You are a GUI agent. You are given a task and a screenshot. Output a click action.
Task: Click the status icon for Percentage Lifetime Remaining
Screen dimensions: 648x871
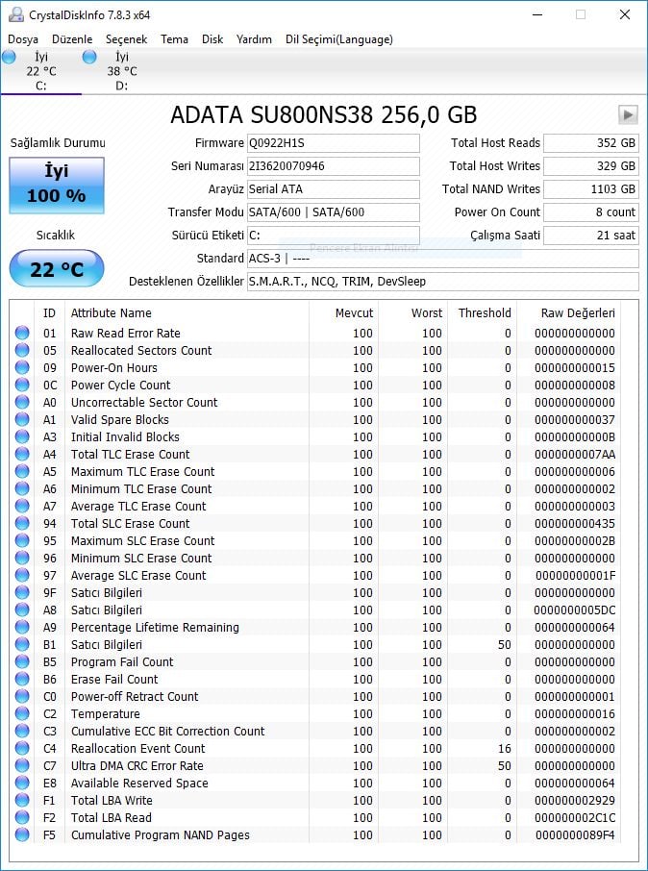(22, 627)
